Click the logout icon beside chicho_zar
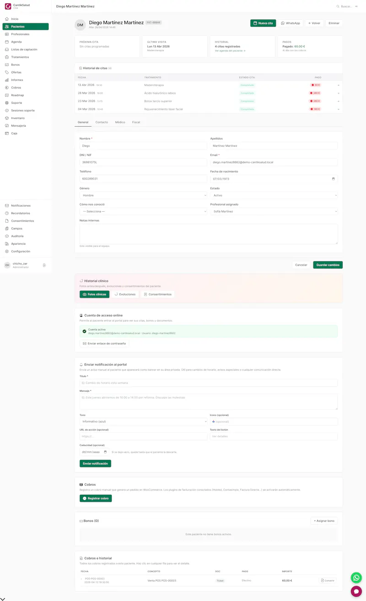366x601 pixels. point(44,265)
